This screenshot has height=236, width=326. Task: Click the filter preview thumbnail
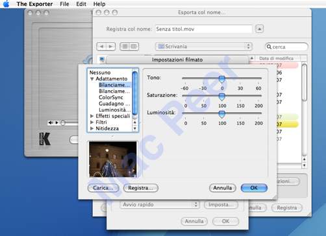[113, 159]
